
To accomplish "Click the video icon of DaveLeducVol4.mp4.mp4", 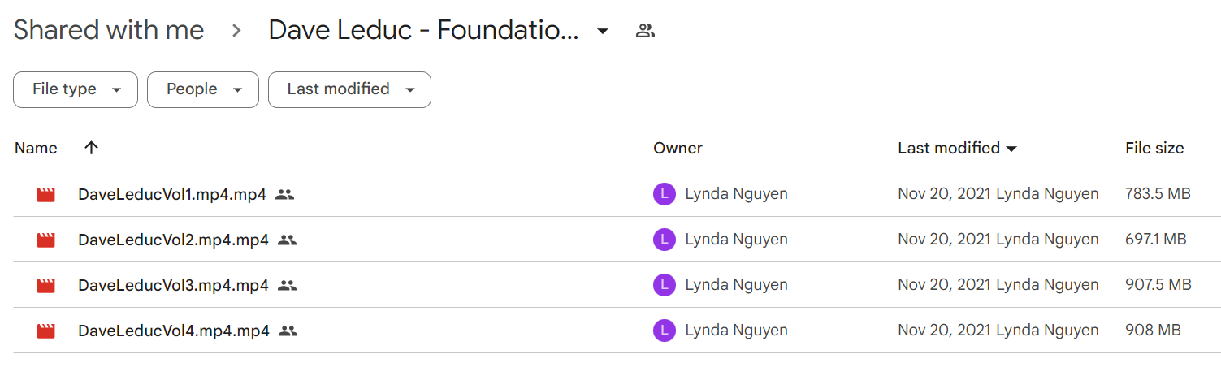I will [45, 331].
